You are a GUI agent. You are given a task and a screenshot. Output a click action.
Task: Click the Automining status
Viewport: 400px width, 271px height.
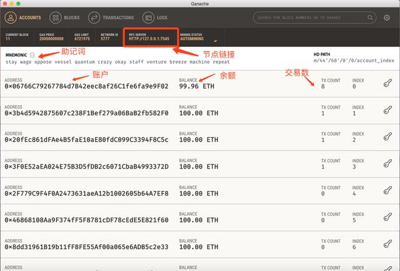pos(192,39)
